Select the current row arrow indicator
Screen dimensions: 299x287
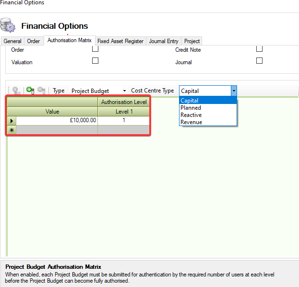[x=12, y=121]
